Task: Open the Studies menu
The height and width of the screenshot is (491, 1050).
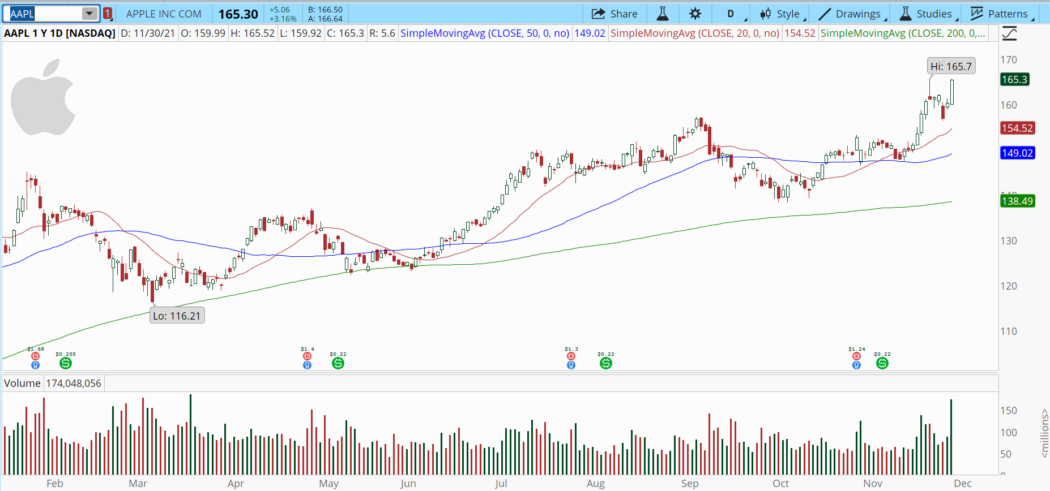Action: (927, 14)
